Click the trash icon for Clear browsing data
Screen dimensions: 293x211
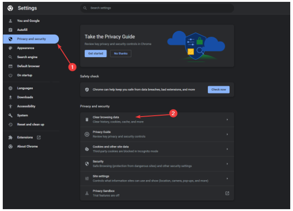point(87,120)
